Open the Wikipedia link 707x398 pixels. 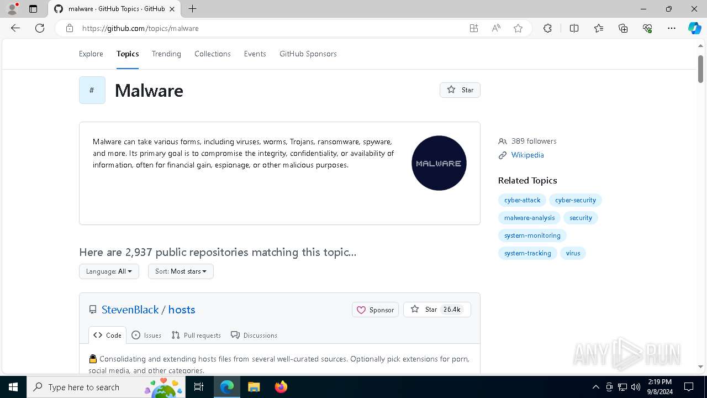pos(527,155)
